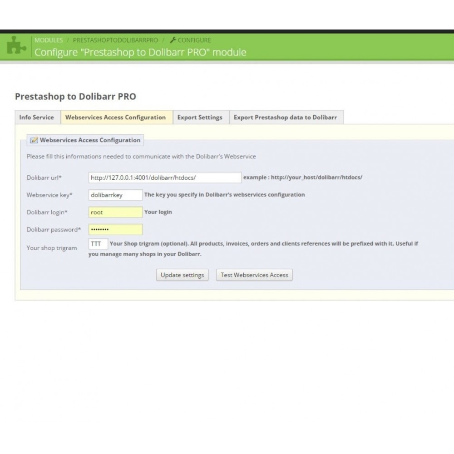
Task: Open the PRESTASHOPTODOLIBARRPRO breadcrumb link
Action: tap(115, 40)
